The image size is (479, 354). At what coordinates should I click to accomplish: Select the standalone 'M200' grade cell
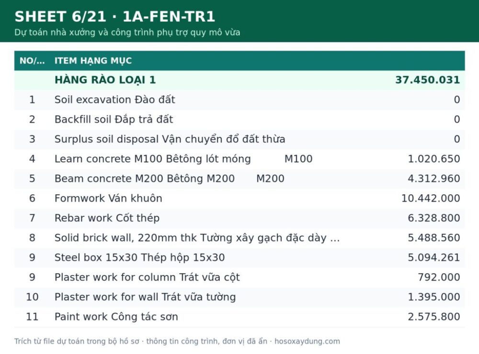(270, 178)
